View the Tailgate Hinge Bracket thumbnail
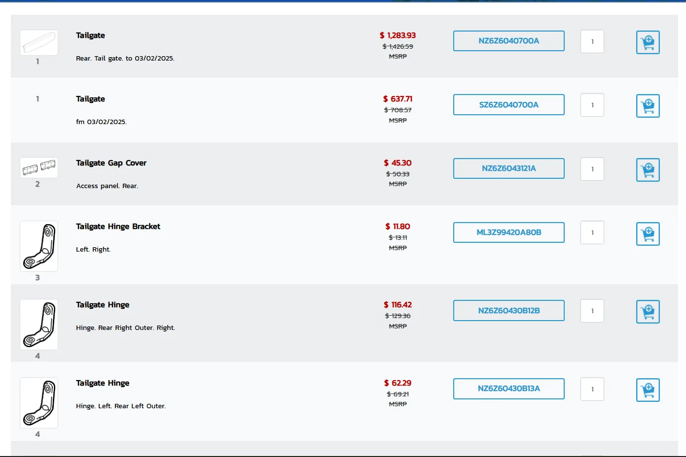The height and width of the screenshot is (457, 686). tap(39, 246)
